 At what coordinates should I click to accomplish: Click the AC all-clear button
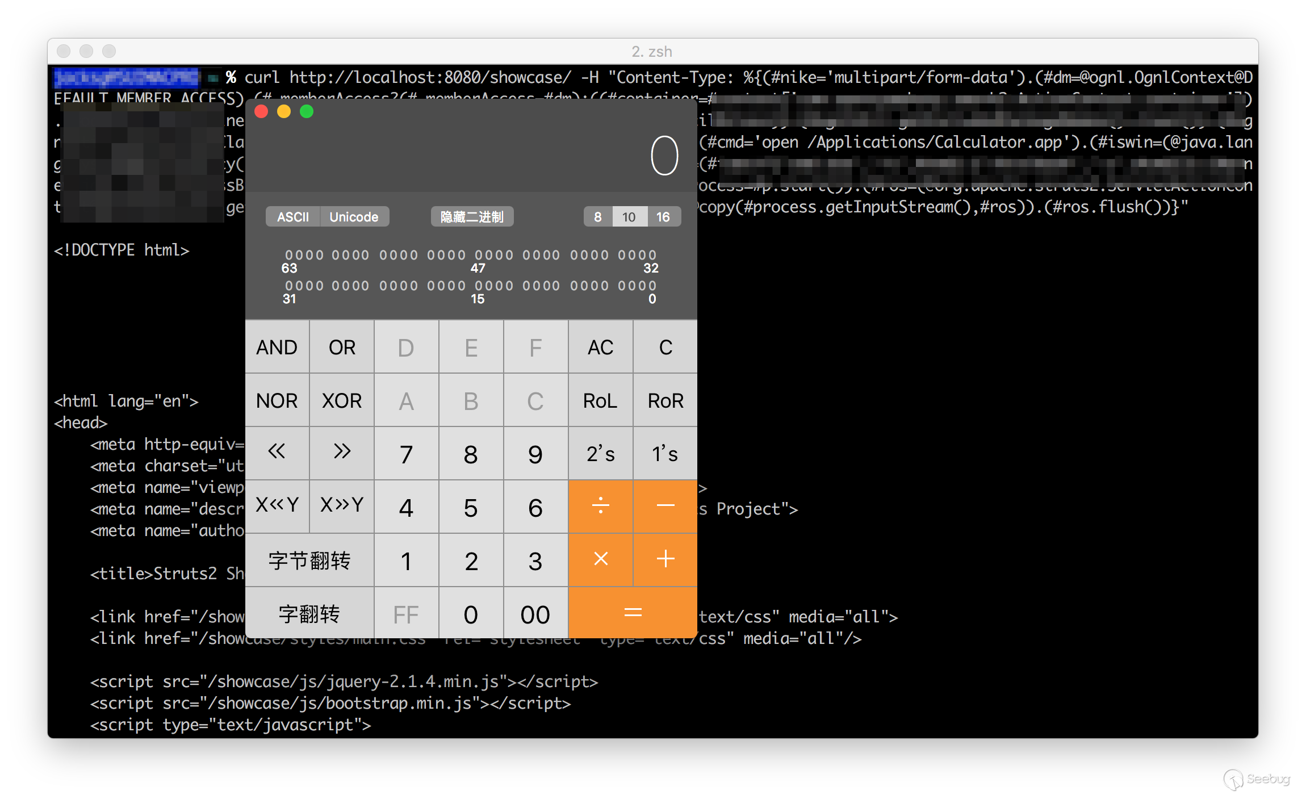(x=600, y=347)
